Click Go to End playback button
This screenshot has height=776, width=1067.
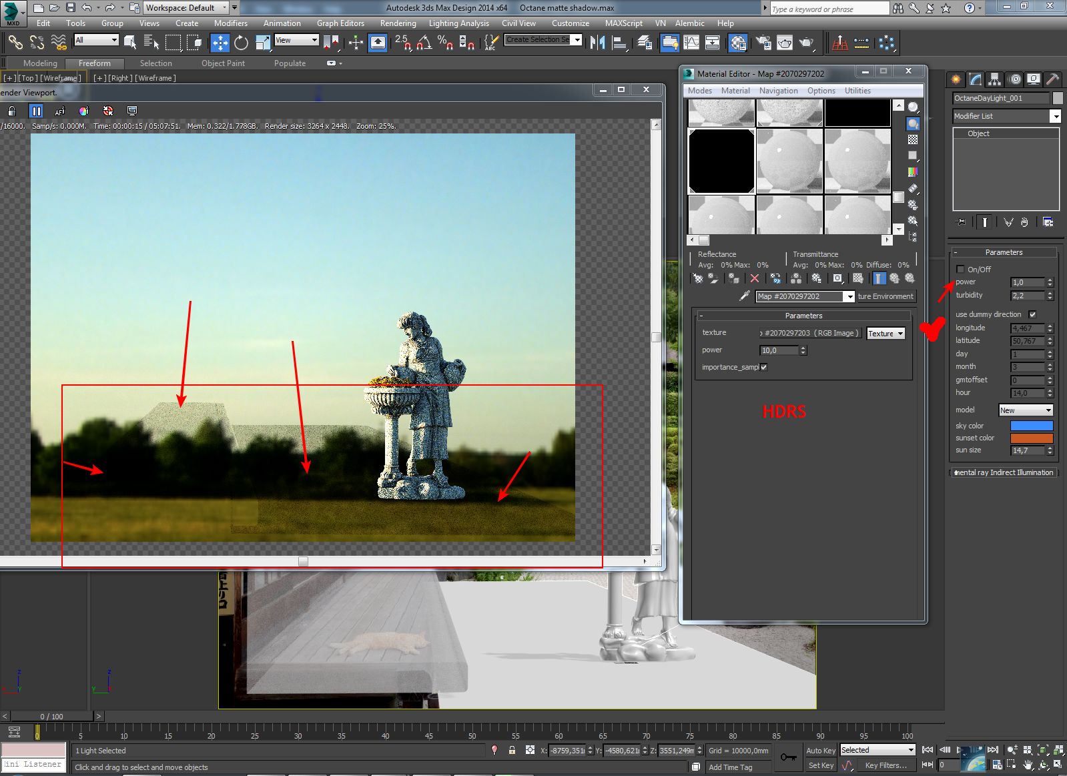click(993, 750)
